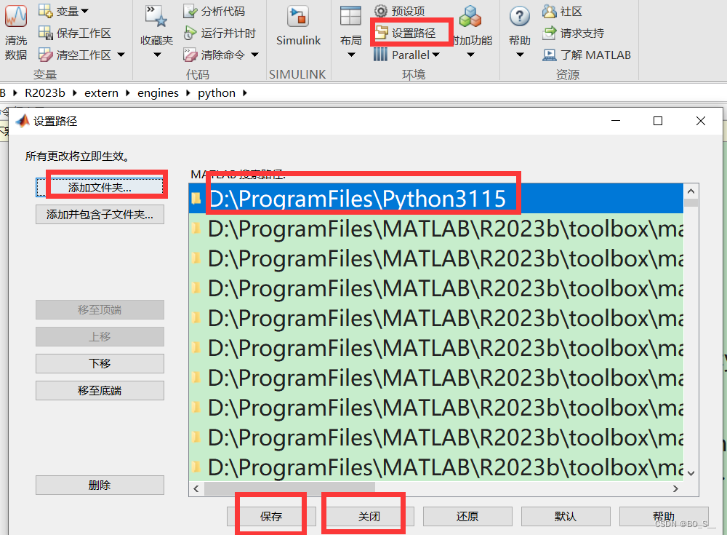Click down arrow of path list scrollbar

(691, 473)
